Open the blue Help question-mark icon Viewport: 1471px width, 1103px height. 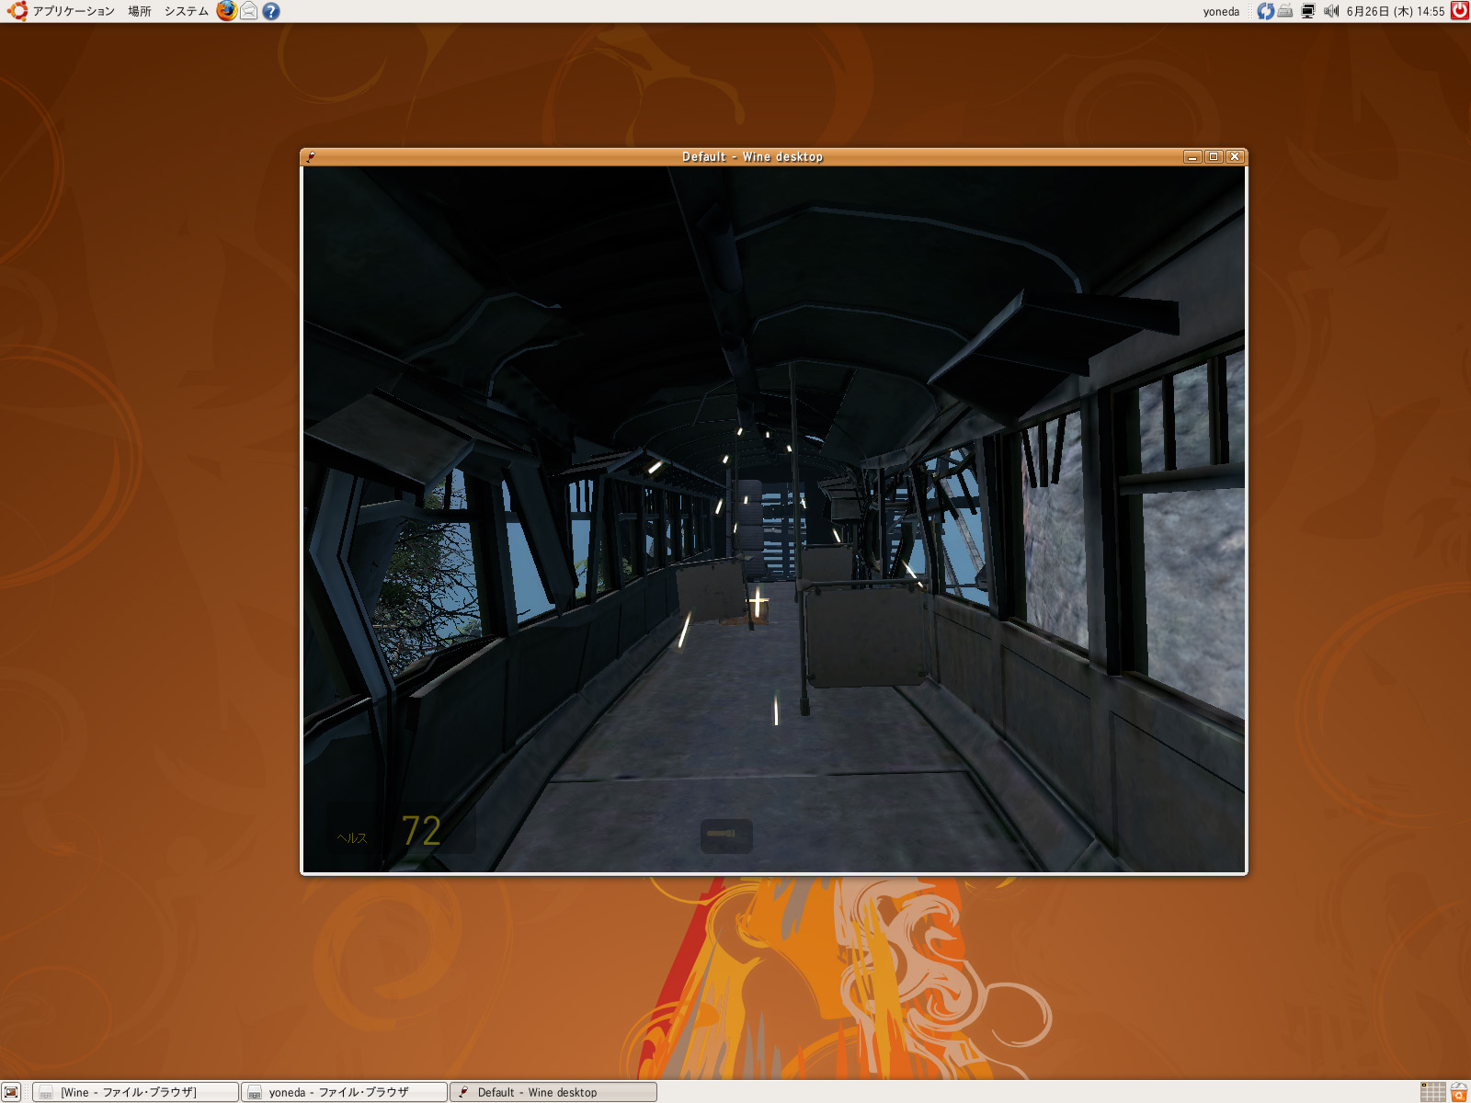tap(270, 11)
